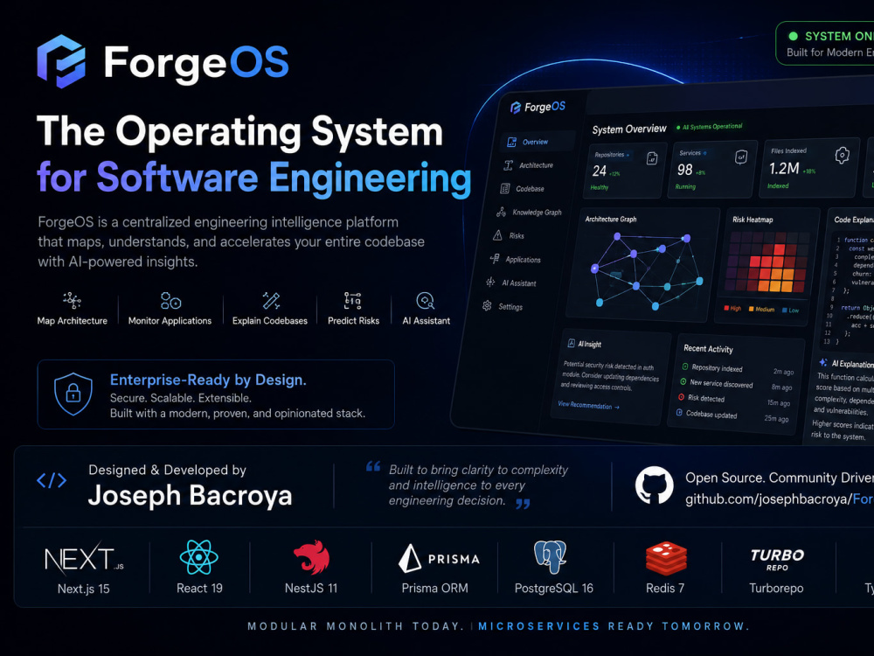This screenshot has width=874, height=656.
Task: Open Architecture in the dashboard sidebar
Action: pyautogui.click(x=529, y=165)
